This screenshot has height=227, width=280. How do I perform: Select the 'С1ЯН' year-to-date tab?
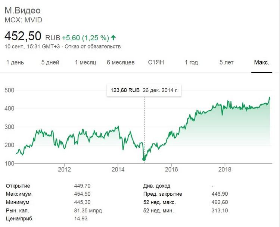pos(156,62)
